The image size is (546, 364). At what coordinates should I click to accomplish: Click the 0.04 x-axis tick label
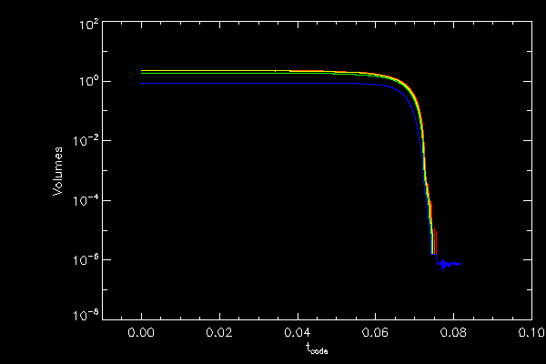coord(298,334)
